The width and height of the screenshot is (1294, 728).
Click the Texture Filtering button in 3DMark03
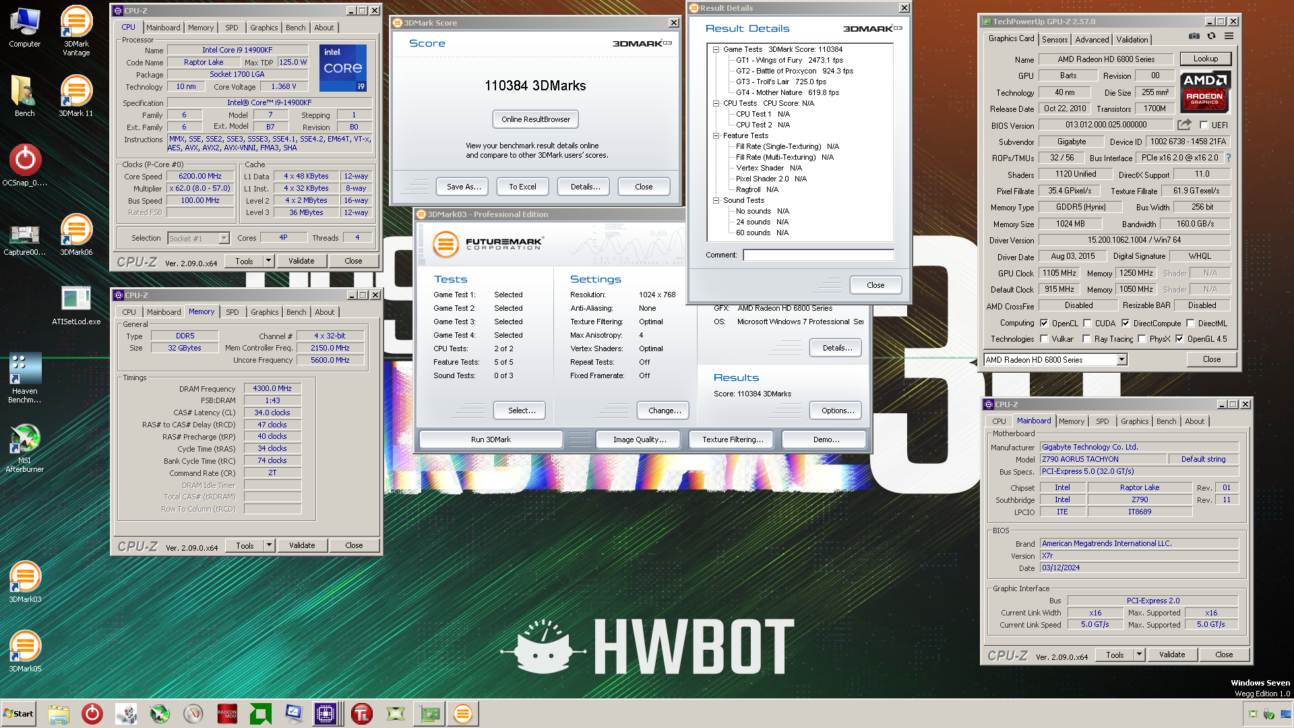pyautogui.click(x=733, y=439)
